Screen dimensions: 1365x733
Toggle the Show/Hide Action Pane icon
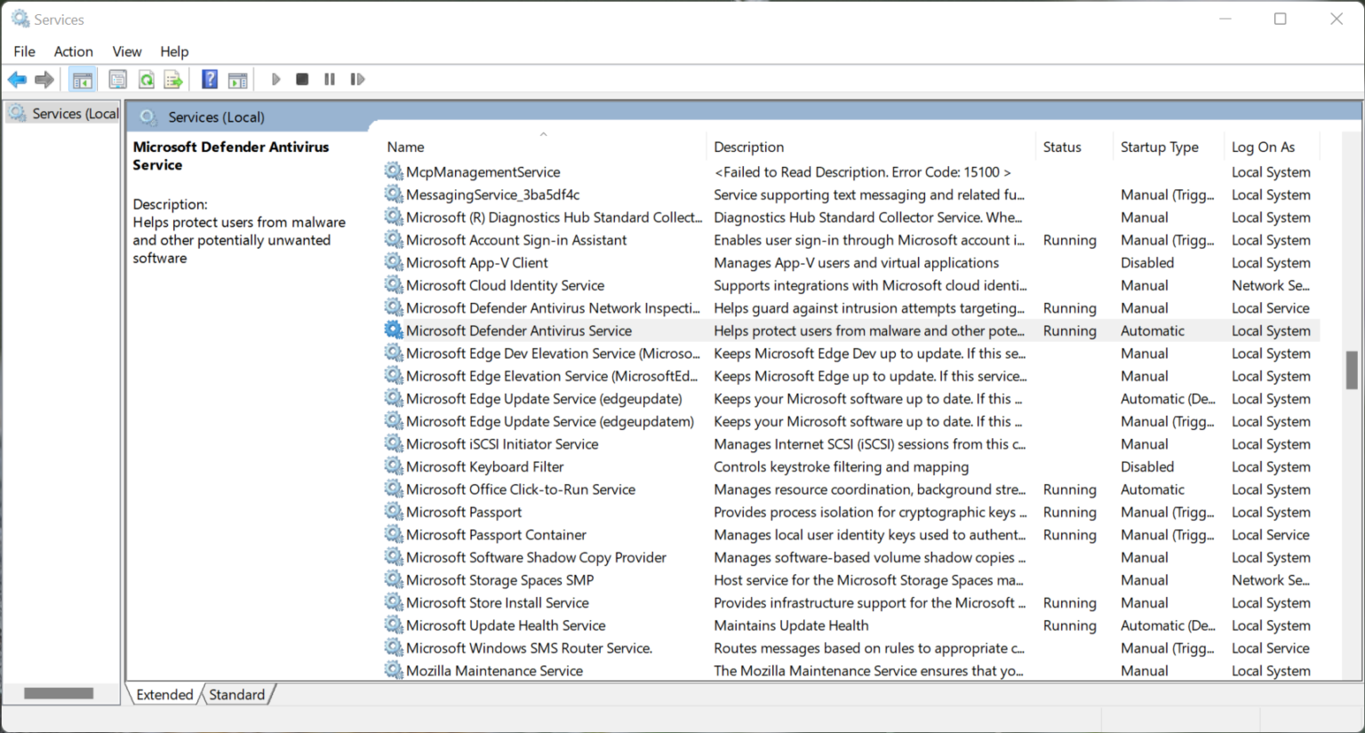coord(237,79)
